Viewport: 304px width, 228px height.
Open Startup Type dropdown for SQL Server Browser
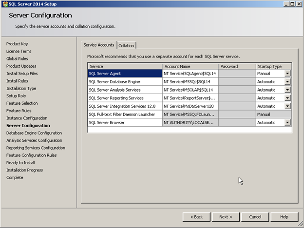(287, 122)
